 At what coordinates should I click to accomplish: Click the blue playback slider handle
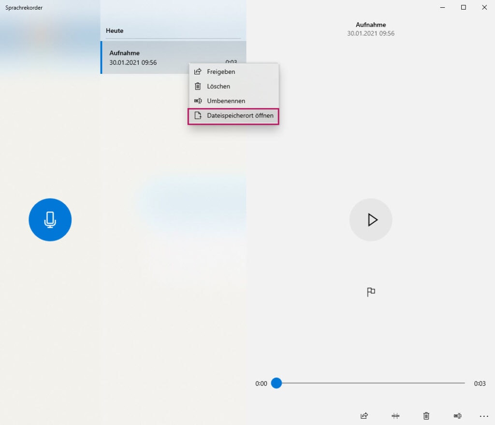[x=276, y=383]
